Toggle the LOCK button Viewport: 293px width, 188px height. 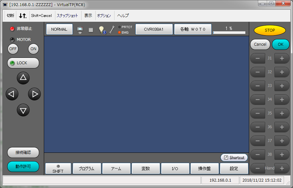point(23,63)
